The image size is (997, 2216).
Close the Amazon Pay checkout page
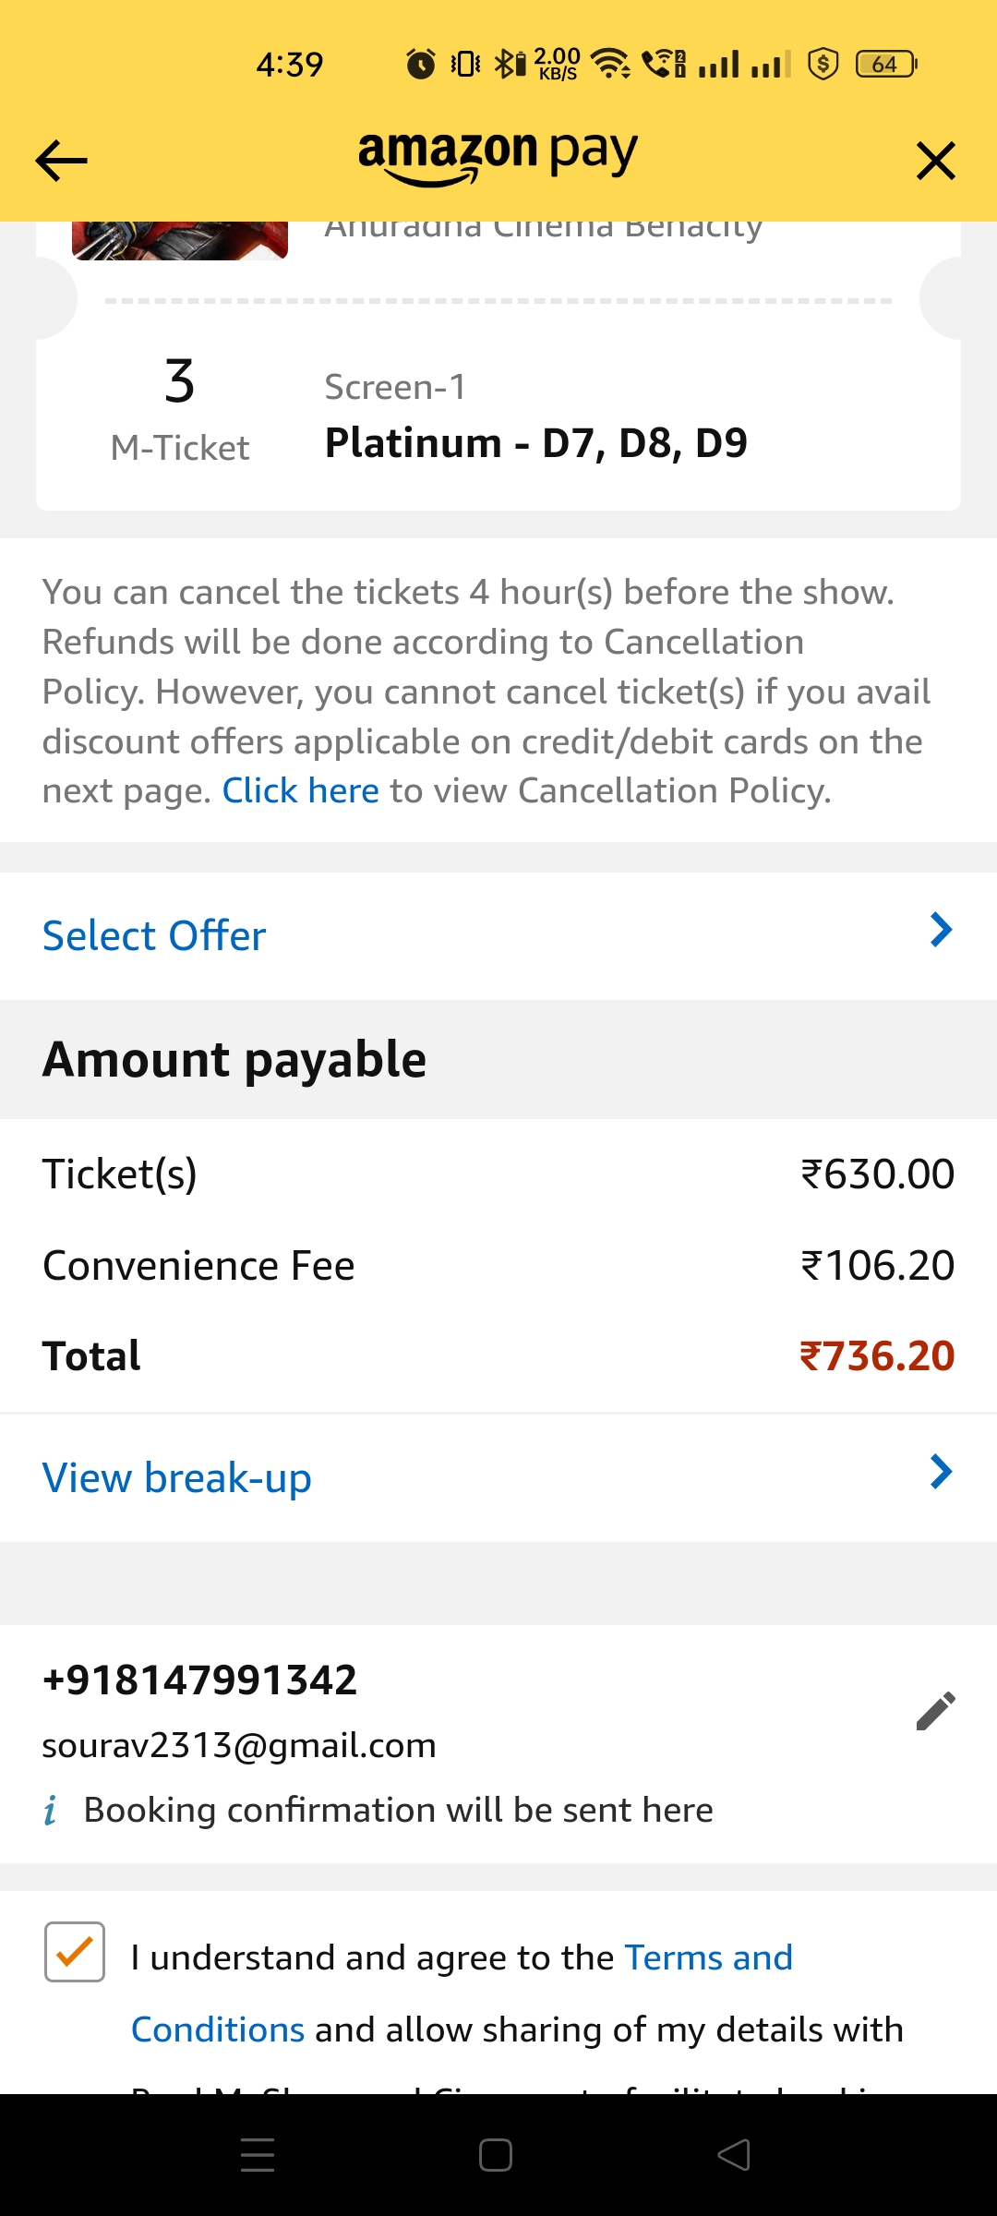pyautogui.click(x=935, y=161)
